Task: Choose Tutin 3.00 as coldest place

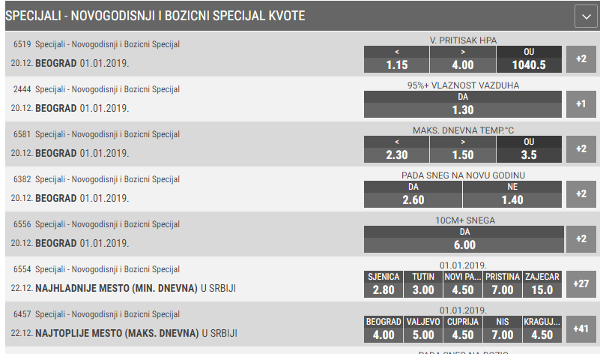Action: pyautogui.click(x=423, y=284)
